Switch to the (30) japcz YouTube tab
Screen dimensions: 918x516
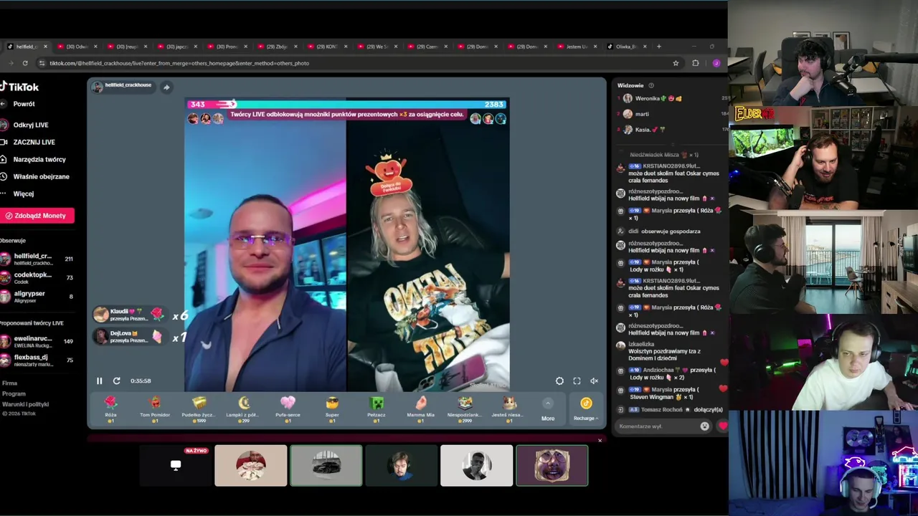[x=176, y=47]
